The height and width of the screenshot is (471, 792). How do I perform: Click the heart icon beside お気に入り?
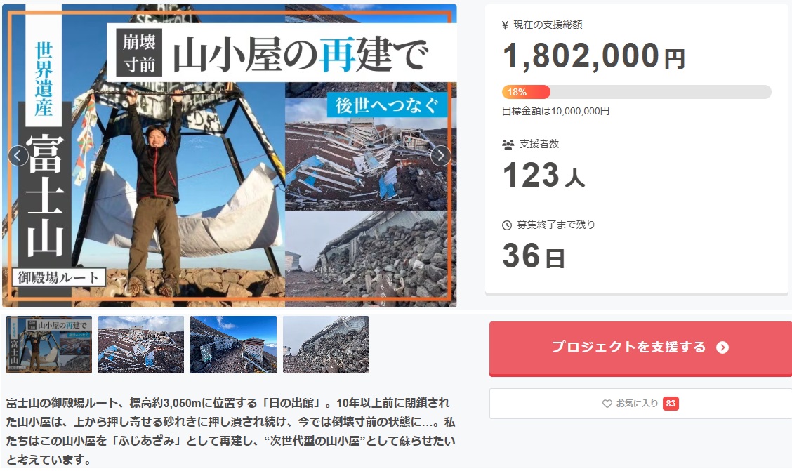tap(607, 404)
